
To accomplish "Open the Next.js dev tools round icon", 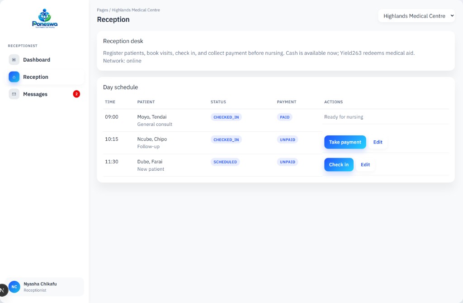I will [2, 290].
